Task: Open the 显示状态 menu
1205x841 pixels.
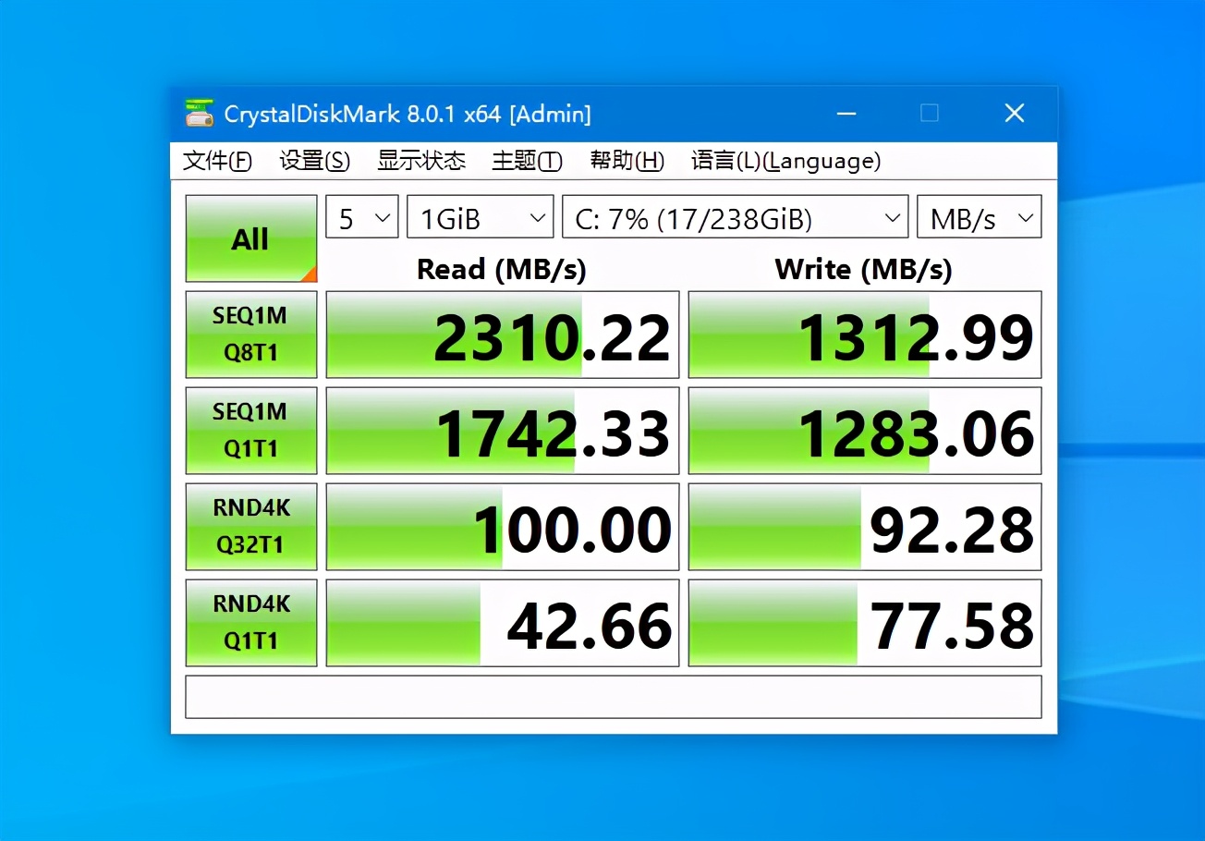Action: pos(421,161)
